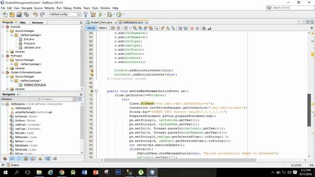Image resolution: width=315 pixels, height=177 pixels.
Task: Click the Uncomment editor toolbar icon
Action: click(x=209, y=28)
